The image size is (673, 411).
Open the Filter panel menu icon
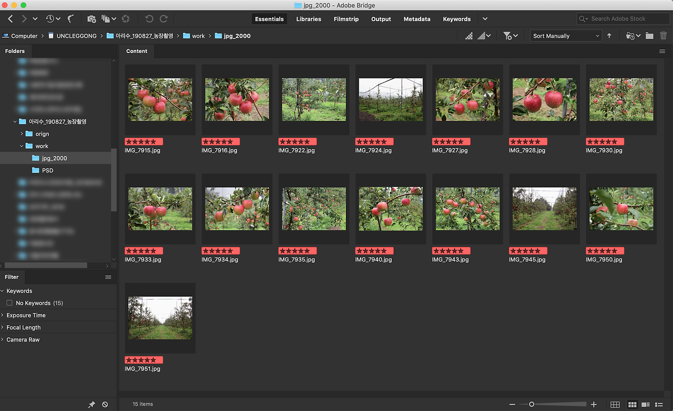click(x=108, y=277)
